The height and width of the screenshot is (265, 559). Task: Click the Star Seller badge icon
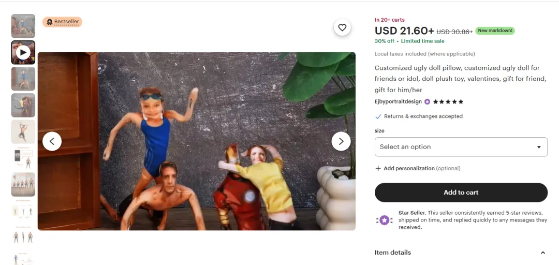coord(384,220)
